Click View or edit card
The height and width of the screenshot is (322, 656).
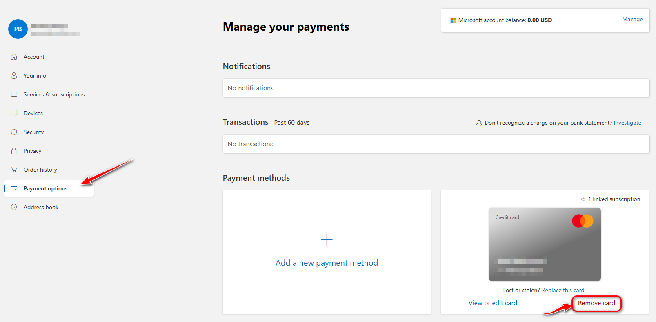coord(493,303)
